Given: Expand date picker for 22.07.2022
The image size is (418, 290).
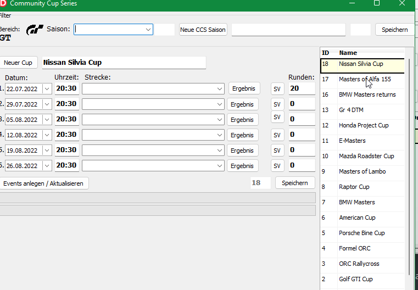Looking at the screenshot, I should click(47, 88).
